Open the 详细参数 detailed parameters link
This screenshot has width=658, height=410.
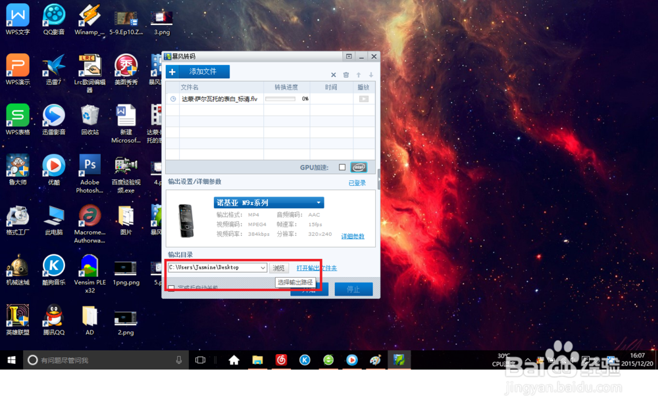click(353, 237)
